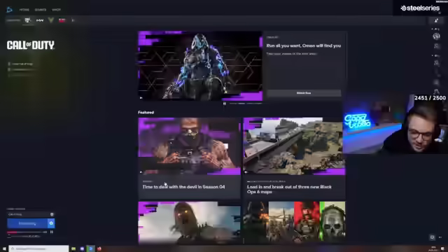Click the Black Ops 6 maps thumbnail

(x=294, y=146)
